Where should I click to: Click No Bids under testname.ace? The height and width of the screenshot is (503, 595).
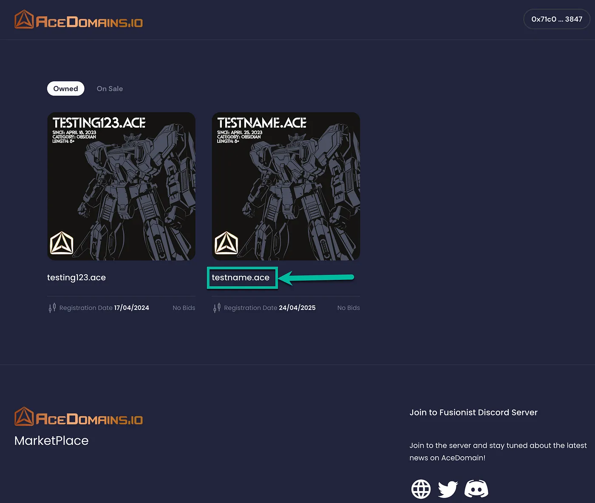point(348,308)
